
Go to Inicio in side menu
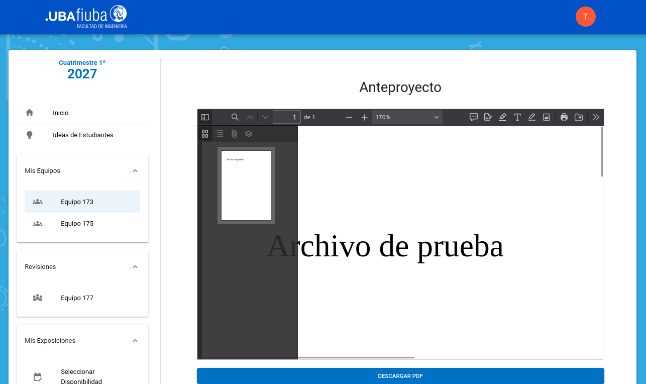click(60, 113)
